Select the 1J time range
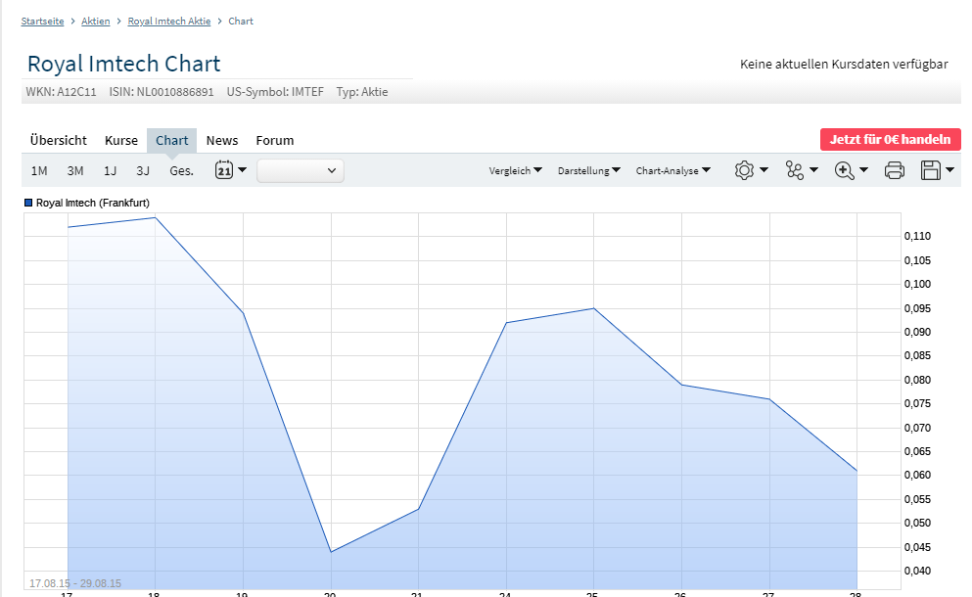The height and width of the screenshot is (597, 972). click(110, 170)
